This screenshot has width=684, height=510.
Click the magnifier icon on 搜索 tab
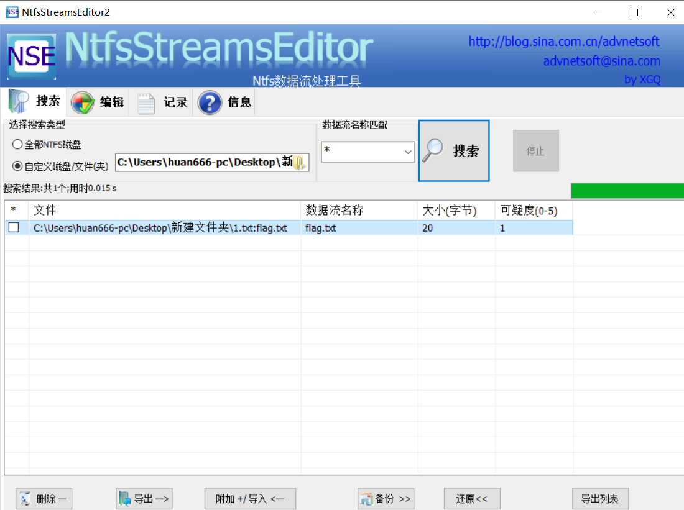click(18, 101)
